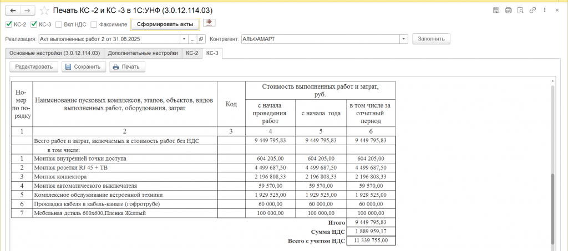
Task: Open print preview magnifier icon
Action: (520, 11)
